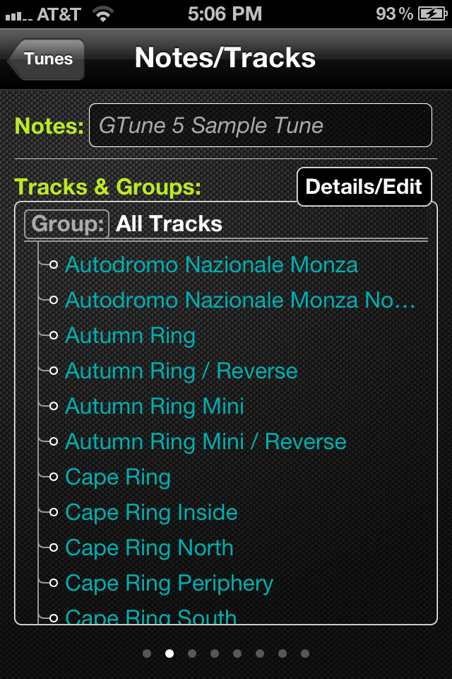Tap the third dot in the page control
The width and height of the screenshot is (452, 679).
tap(192, 654)
